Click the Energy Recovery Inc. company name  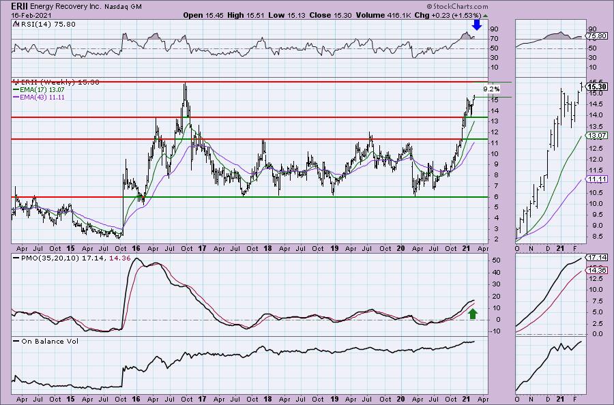coord(66,7)
